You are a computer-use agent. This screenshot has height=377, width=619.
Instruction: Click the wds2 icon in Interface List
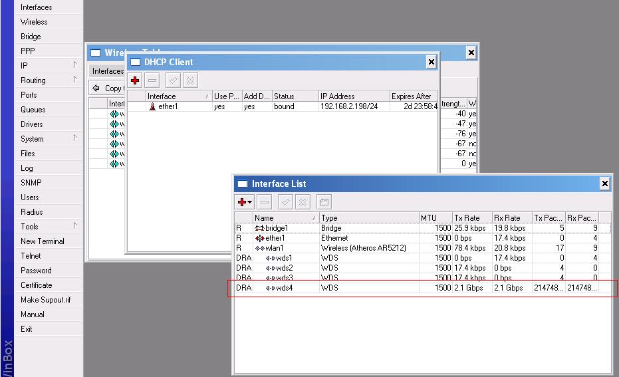click(271, 268)
